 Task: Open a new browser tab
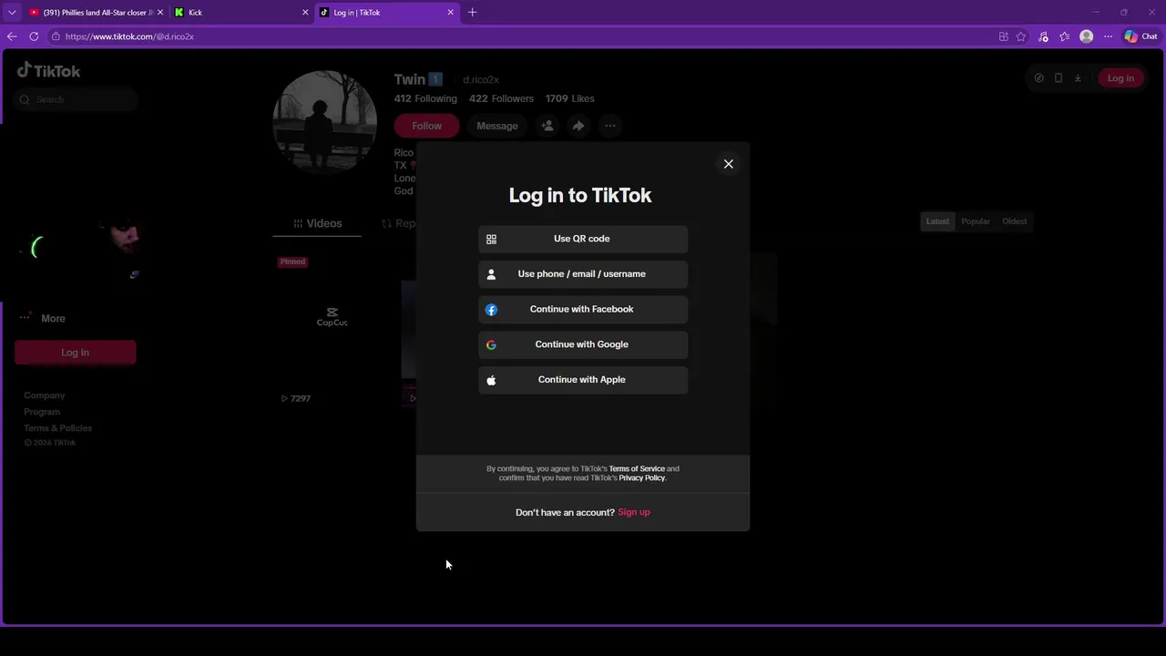tap(472, 13)
